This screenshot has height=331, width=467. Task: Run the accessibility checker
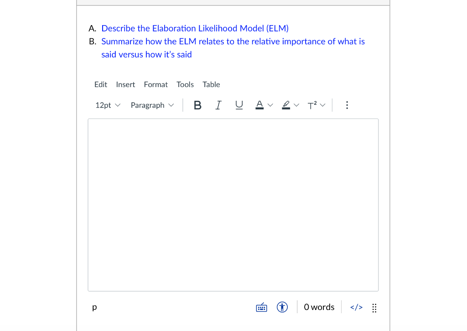coord(282,307)
